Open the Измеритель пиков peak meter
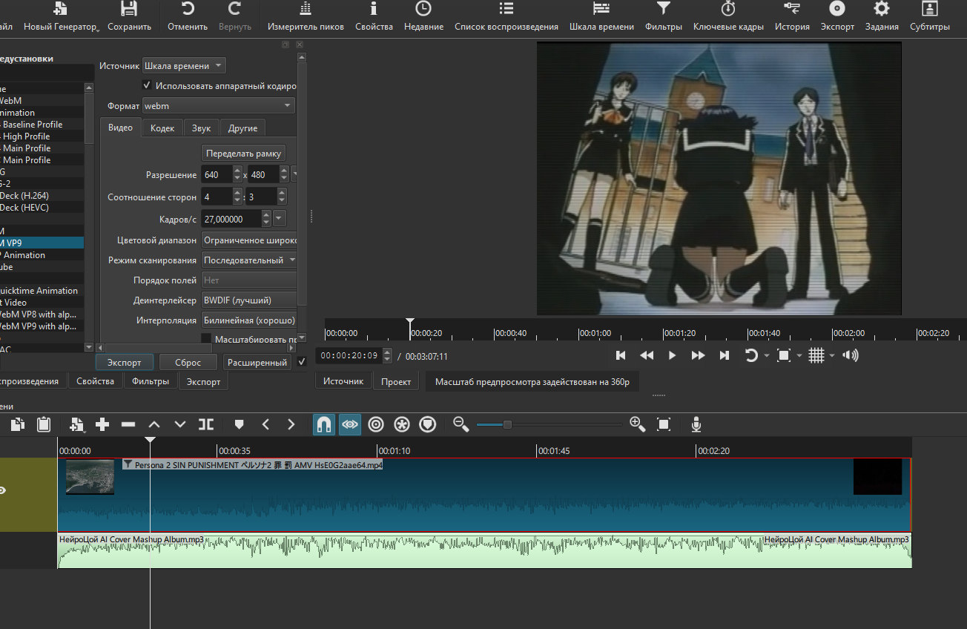Viewport: 967px width, 629px height. pyautogui.click(x=306, y=16)
